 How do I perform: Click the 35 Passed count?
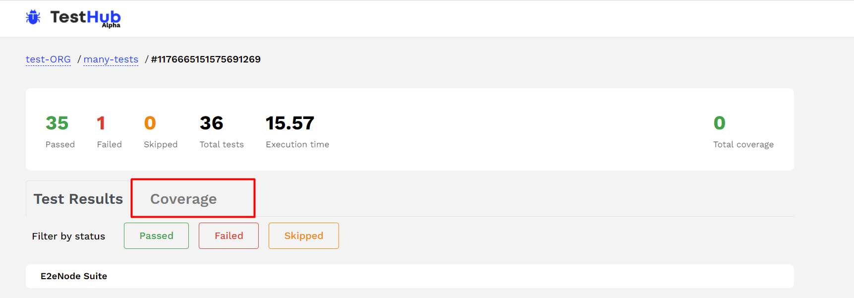57,123
